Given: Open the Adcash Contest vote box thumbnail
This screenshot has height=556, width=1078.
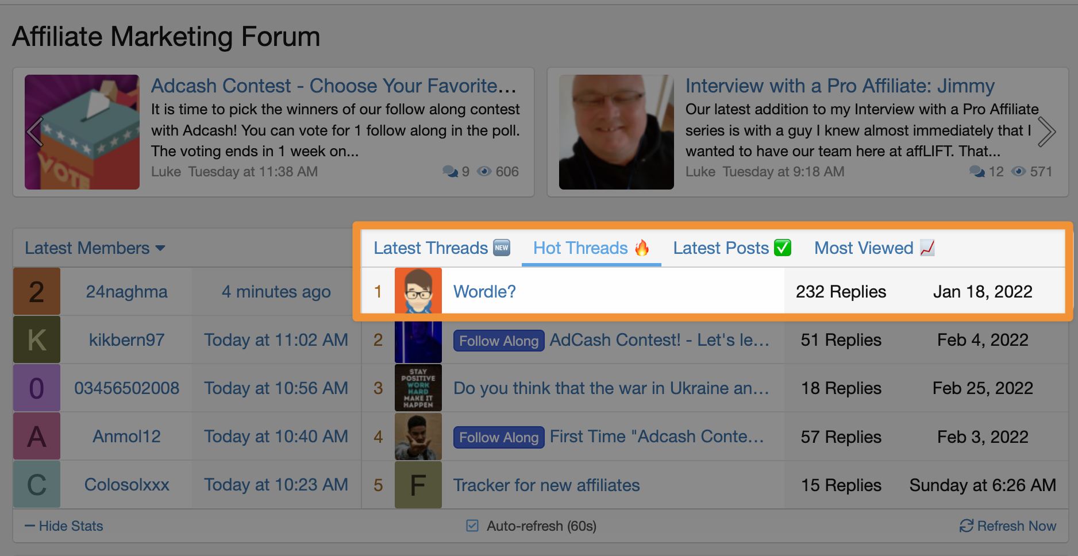Looking at the screenshot, I should (x=82, y=132).
